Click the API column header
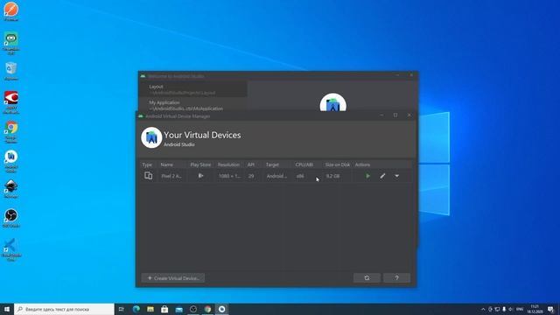Viewport: 560px width, 315px height. (251, 164)
